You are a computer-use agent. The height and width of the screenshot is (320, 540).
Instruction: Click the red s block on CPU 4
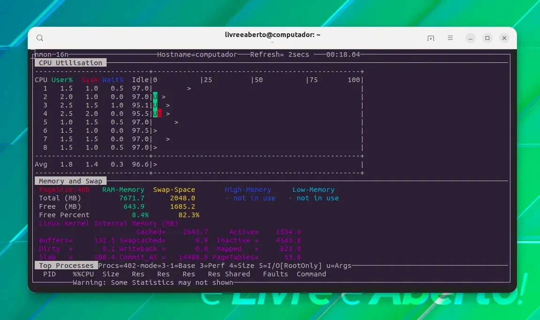tap(159, 114)
